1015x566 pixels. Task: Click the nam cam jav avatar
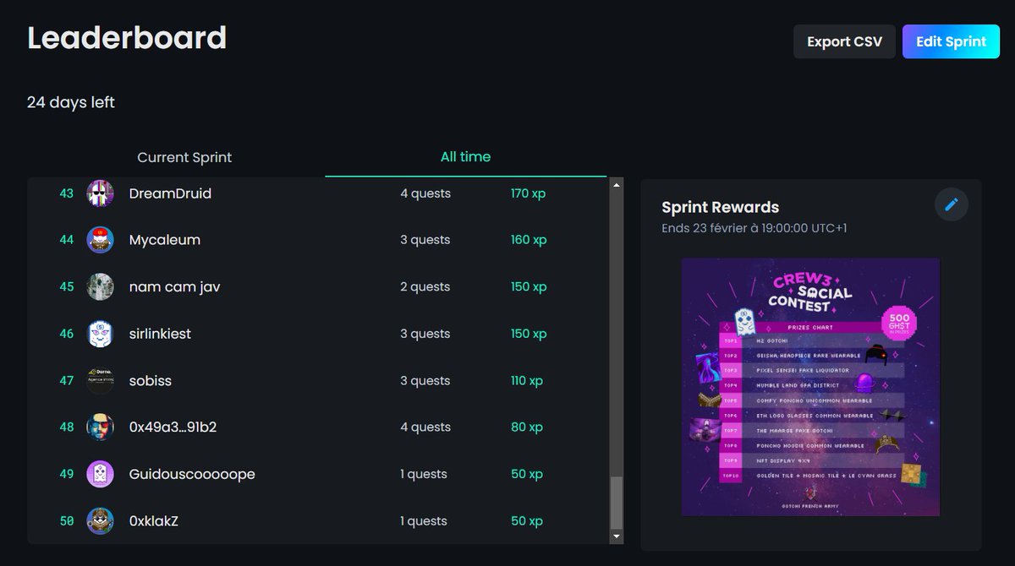coord(101,287)
